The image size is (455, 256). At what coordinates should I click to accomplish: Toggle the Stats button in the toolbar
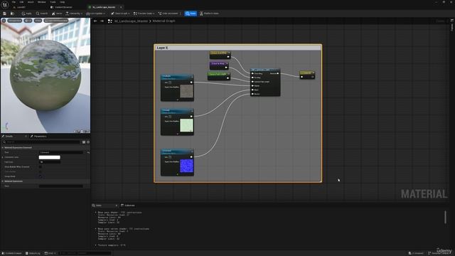click(191, 14)
